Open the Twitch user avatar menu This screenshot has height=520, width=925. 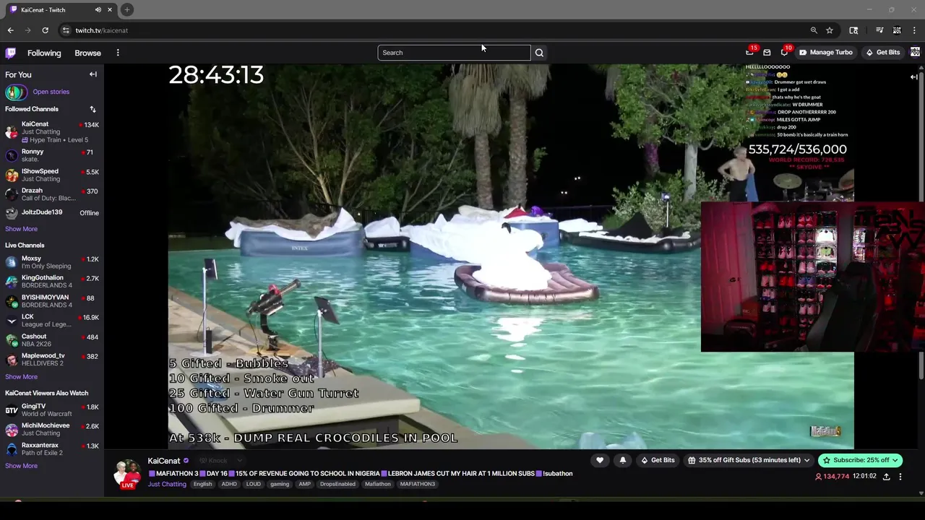coord(915,52)
